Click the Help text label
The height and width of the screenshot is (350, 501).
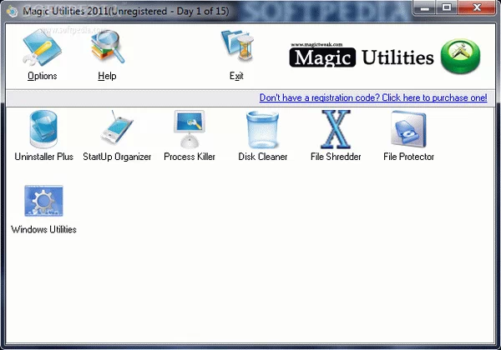click(107, 76)
